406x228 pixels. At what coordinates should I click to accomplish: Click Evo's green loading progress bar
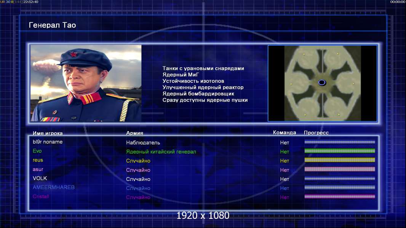[340, 151]
